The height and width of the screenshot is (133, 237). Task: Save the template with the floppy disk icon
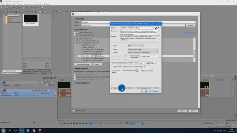(x=156, y=28)
